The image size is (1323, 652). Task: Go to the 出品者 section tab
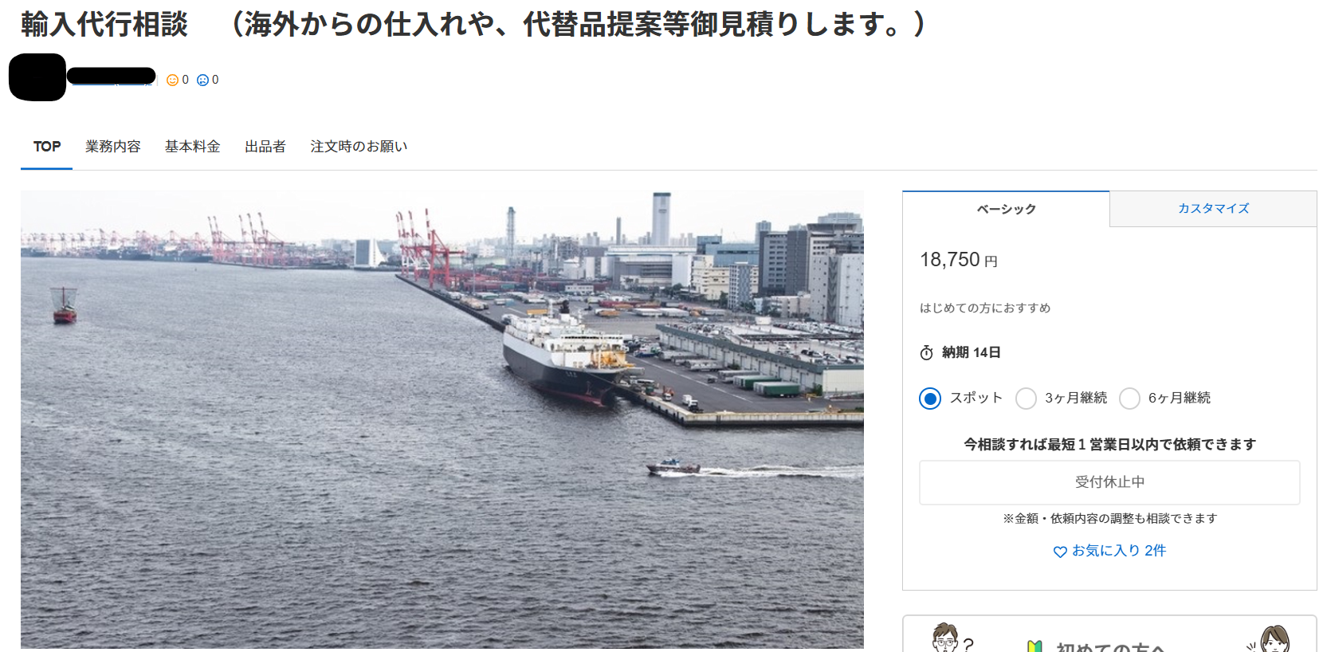(x=265, y=147)
